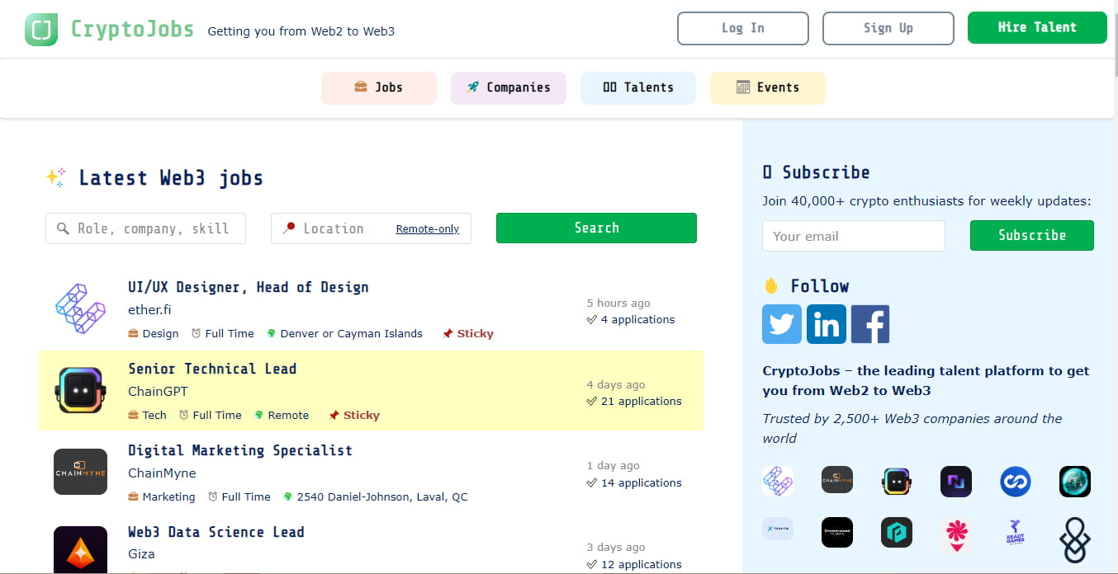This screenshot has width=1118, height=574.
Task: Open dark purple N logo in trusted grid
Action: click(956, 481)
